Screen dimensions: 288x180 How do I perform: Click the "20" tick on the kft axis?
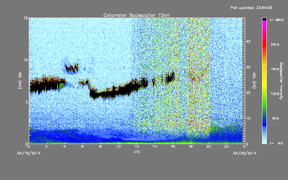[x=248, y=93]
